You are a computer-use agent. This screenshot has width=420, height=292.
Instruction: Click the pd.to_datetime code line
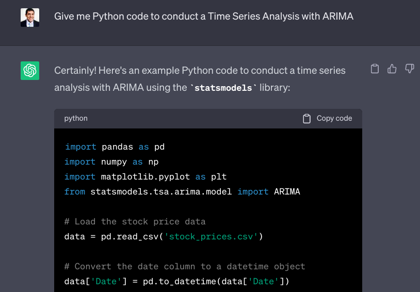(177, 282)
